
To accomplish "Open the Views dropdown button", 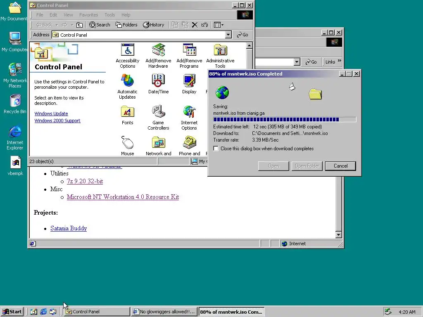I will [x=219, y=25].
